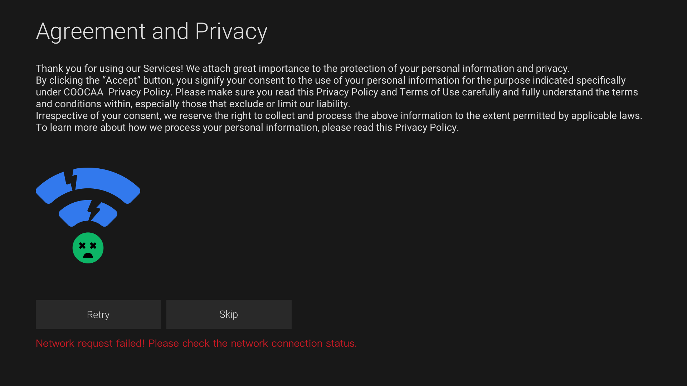Click the word "Agreement" in the page title
This screenshot has width=687, height=386.
point(91,31)
